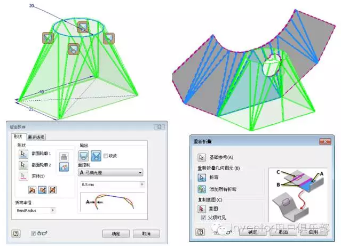The height and width of the screenshot is (248, 341).
Task: Select the 草图 picker in refold dialog
Action: 201,210
